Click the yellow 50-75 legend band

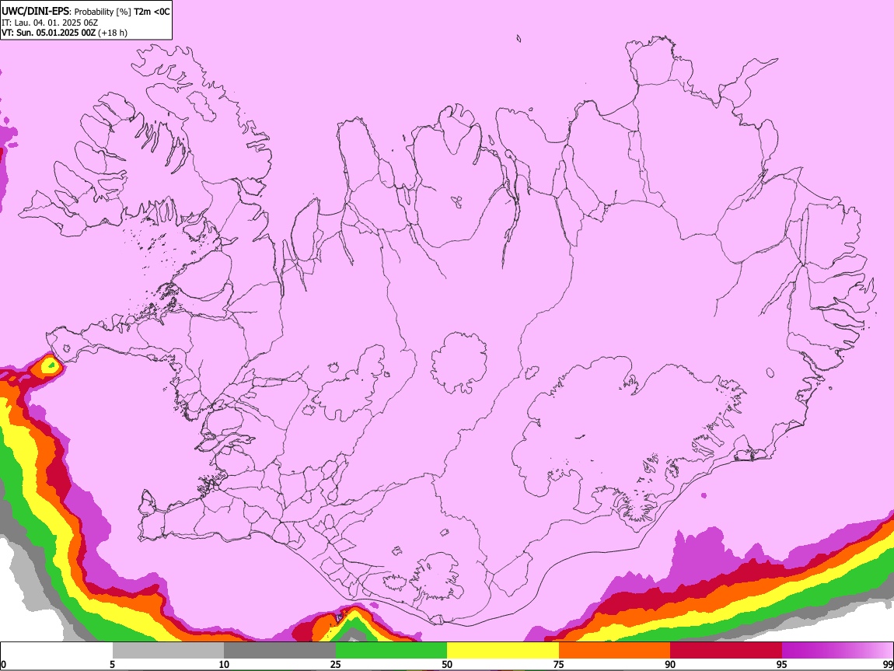[503, 651]
